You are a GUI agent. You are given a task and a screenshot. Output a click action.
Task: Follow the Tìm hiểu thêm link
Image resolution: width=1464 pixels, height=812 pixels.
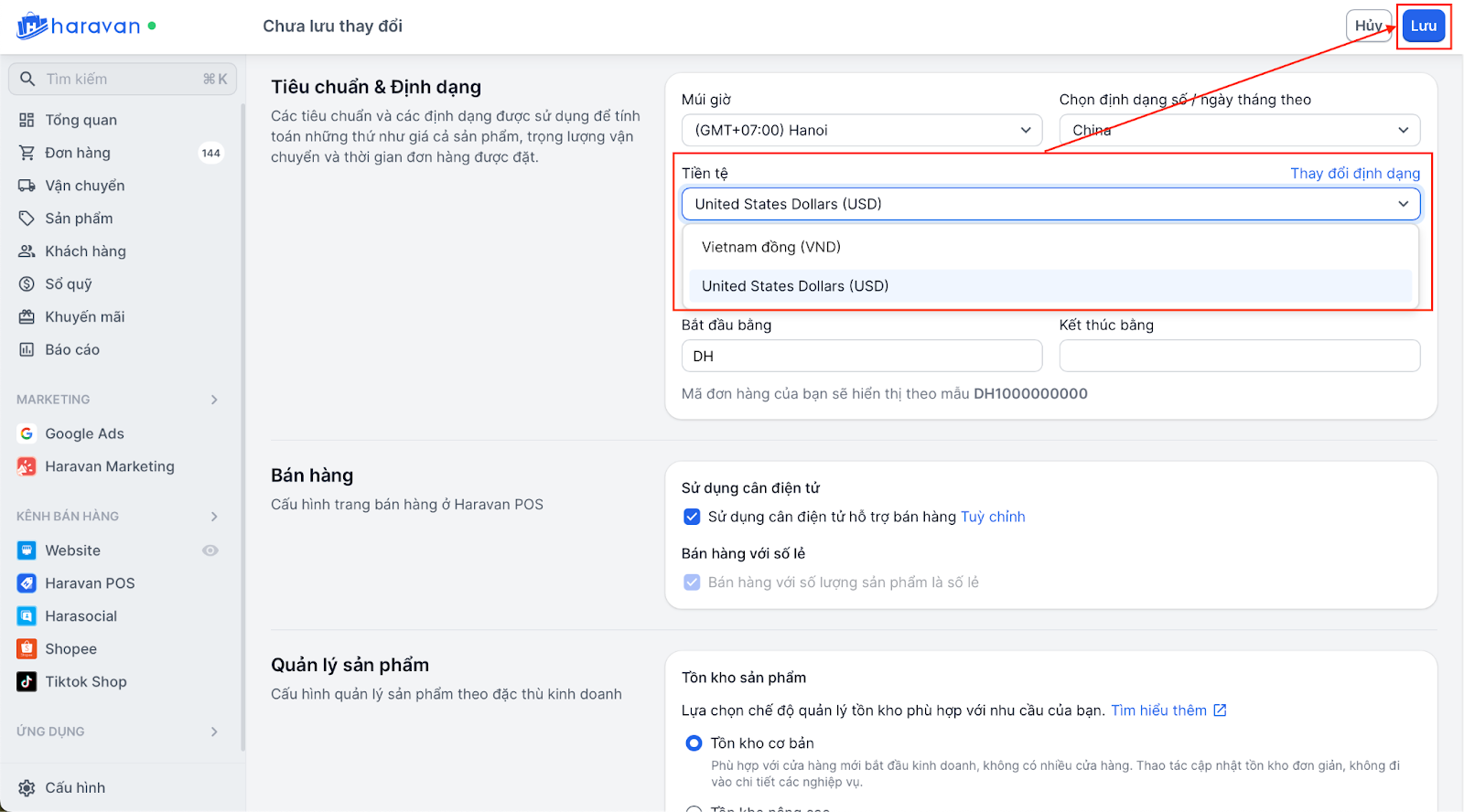[x=1158, y=710]
